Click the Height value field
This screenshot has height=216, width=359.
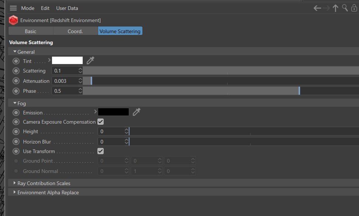click(x=111, y=131)
